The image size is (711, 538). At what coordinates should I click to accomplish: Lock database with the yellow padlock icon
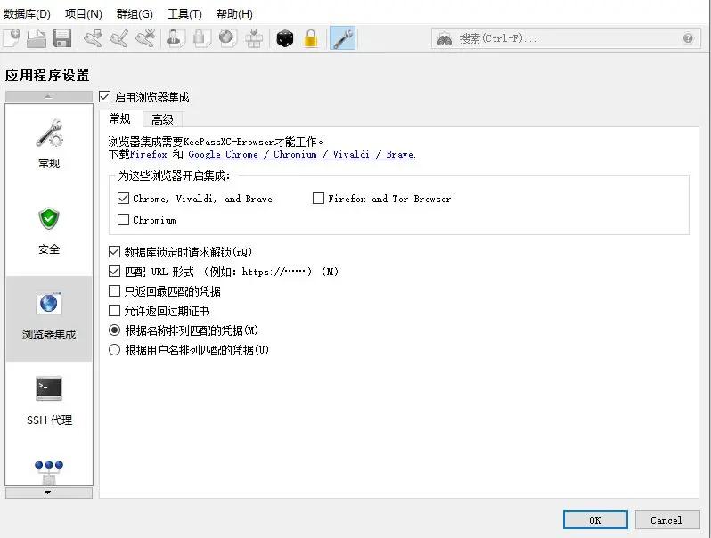click(311, 38)
